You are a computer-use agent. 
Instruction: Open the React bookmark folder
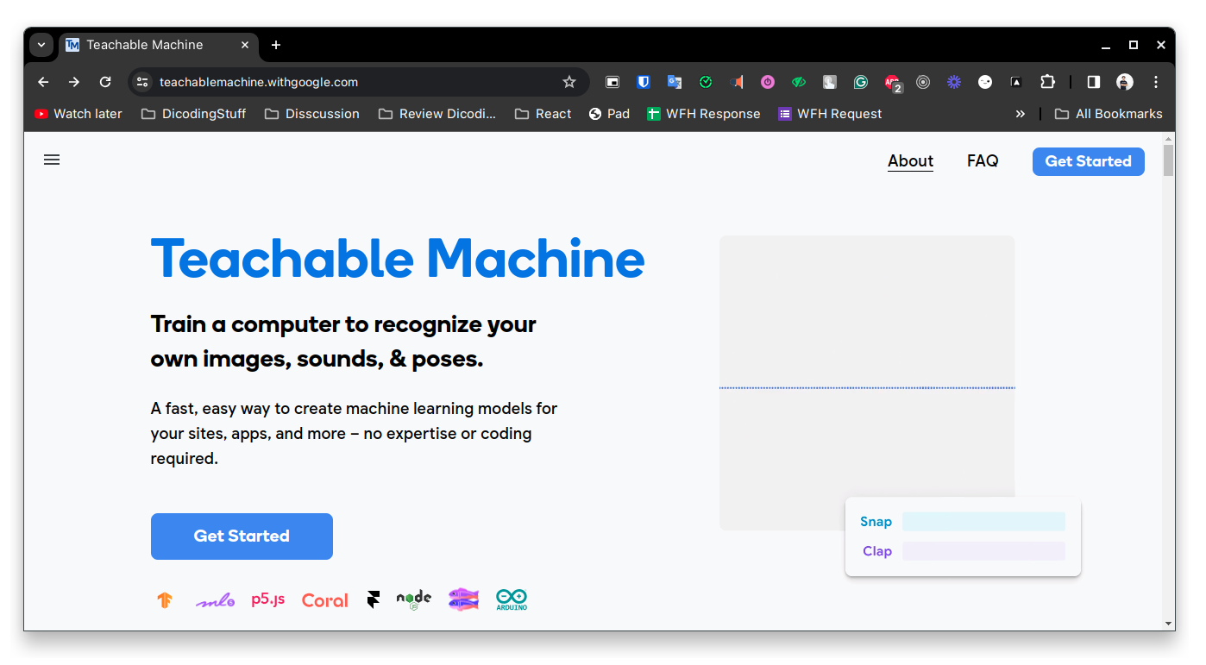543,114
